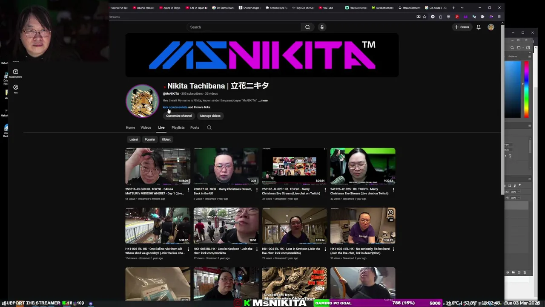Switch to the Alone in Tokyo browser tab
545x307 pixels.
[170, 8]
